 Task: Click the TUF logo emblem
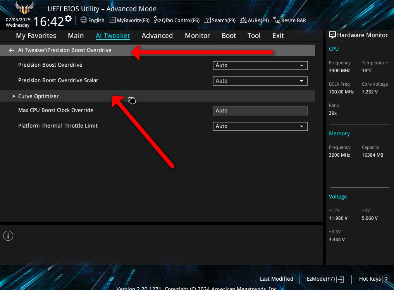(24, 8)
